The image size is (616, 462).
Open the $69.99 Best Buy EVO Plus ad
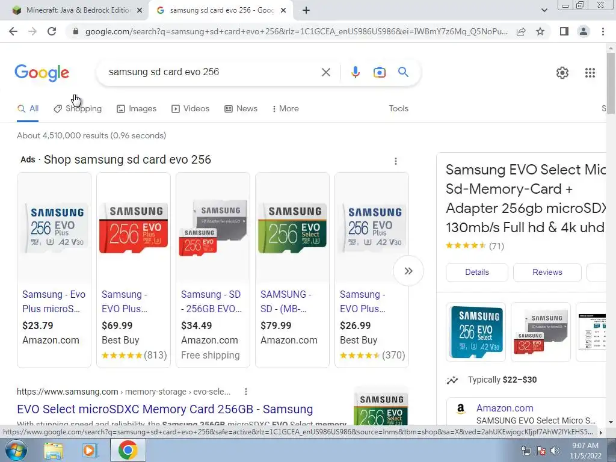point(134,270)
